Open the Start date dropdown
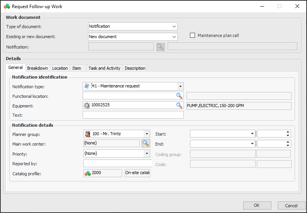This screenshot has height=213, width=307. (x=252, y=134)
